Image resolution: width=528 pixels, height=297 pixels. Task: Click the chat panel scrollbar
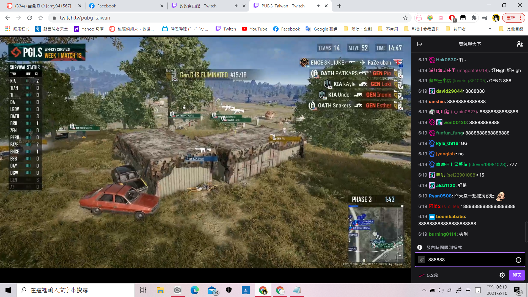[x=526, y=232]
